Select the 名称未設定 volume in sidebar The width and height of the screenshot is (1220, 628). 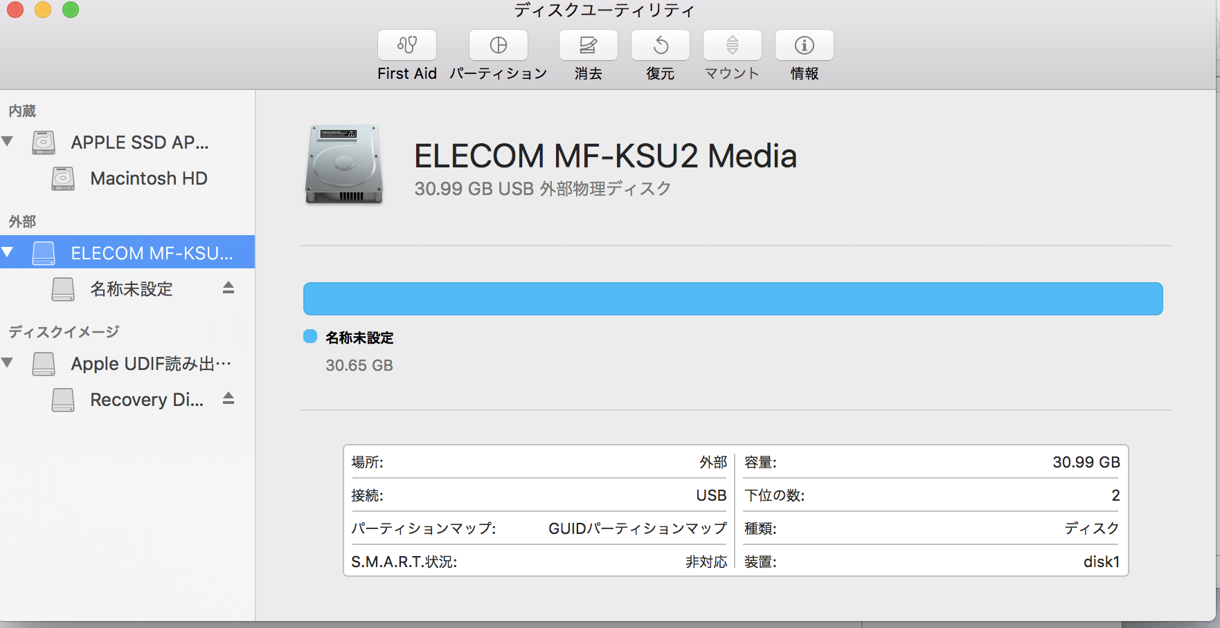tap(132, 289)
